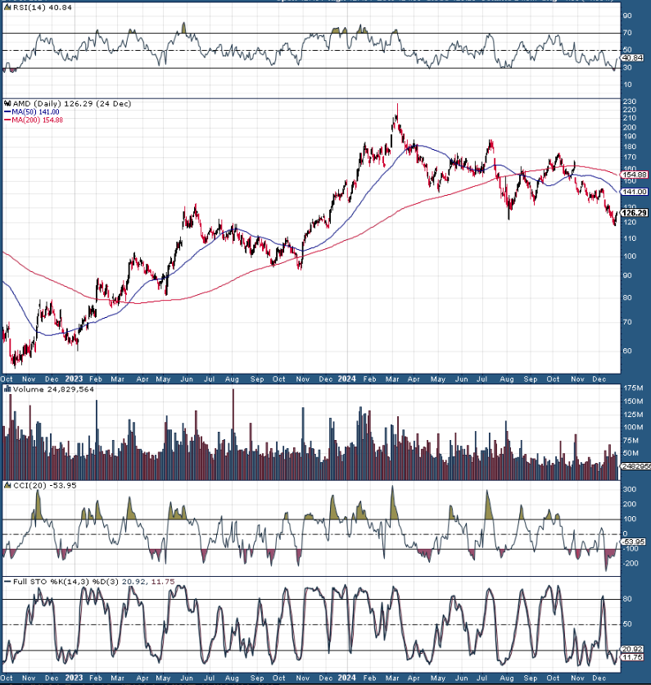Click the RSI(14) indicator title label
Image resolution: width=651 pixels, height=685 pixels.
(x=25, y=7)
